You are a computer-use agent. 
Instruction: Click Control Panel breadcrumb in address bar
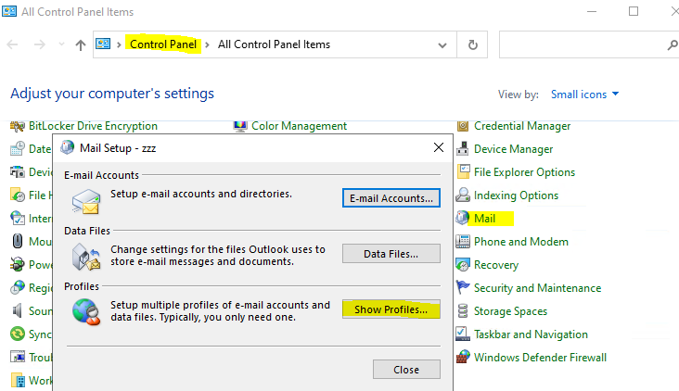[x=163, y=44]
